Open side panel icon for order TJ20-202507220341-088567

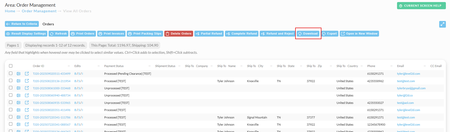pos(19,125)
